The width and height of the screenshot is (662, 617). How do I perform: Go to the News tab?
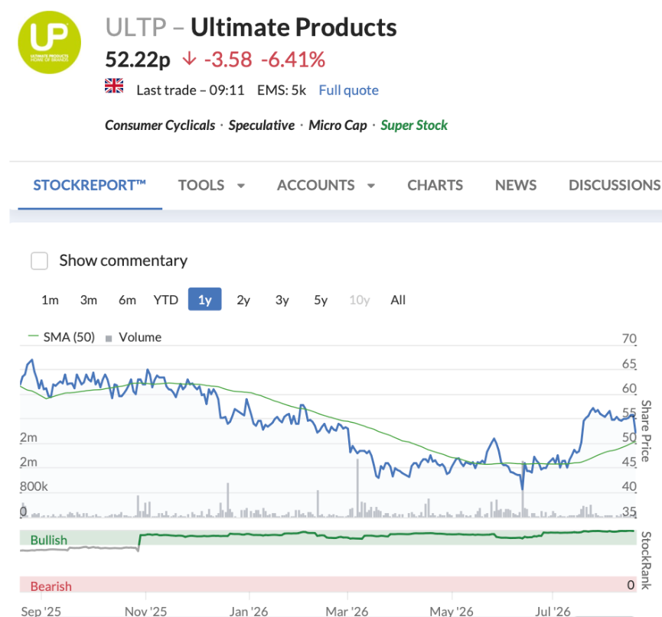516,185
